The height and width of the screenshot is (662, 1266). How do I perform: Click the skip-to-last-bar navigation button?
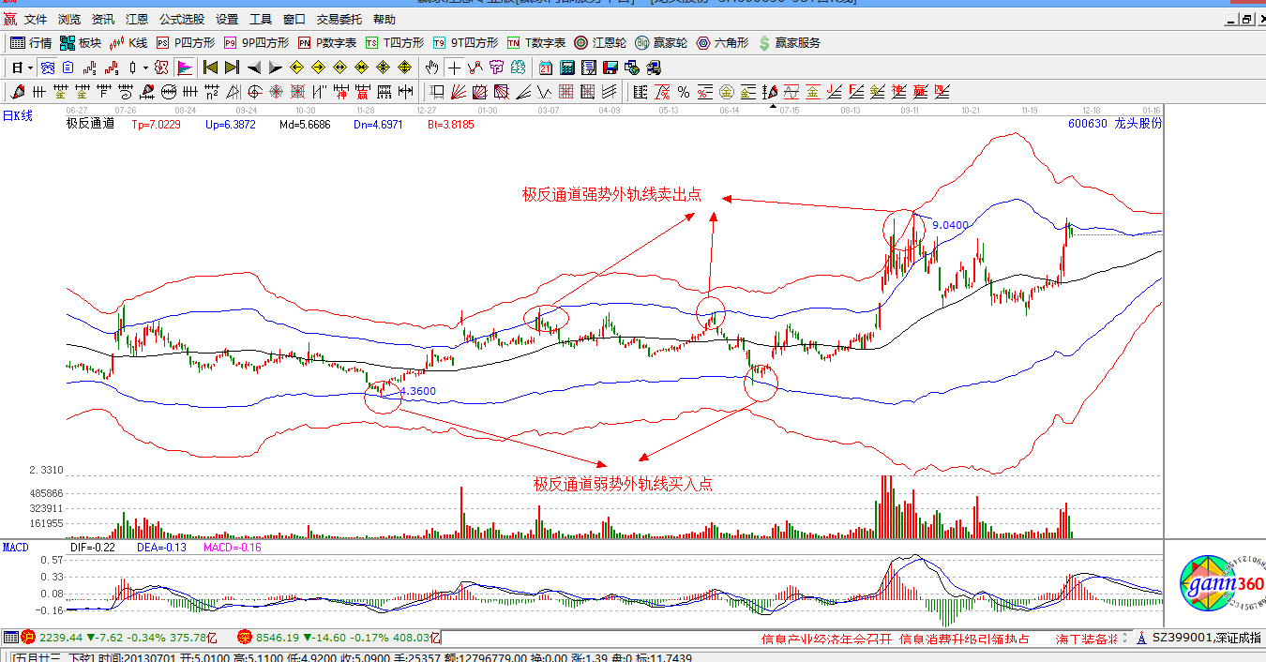231,68
